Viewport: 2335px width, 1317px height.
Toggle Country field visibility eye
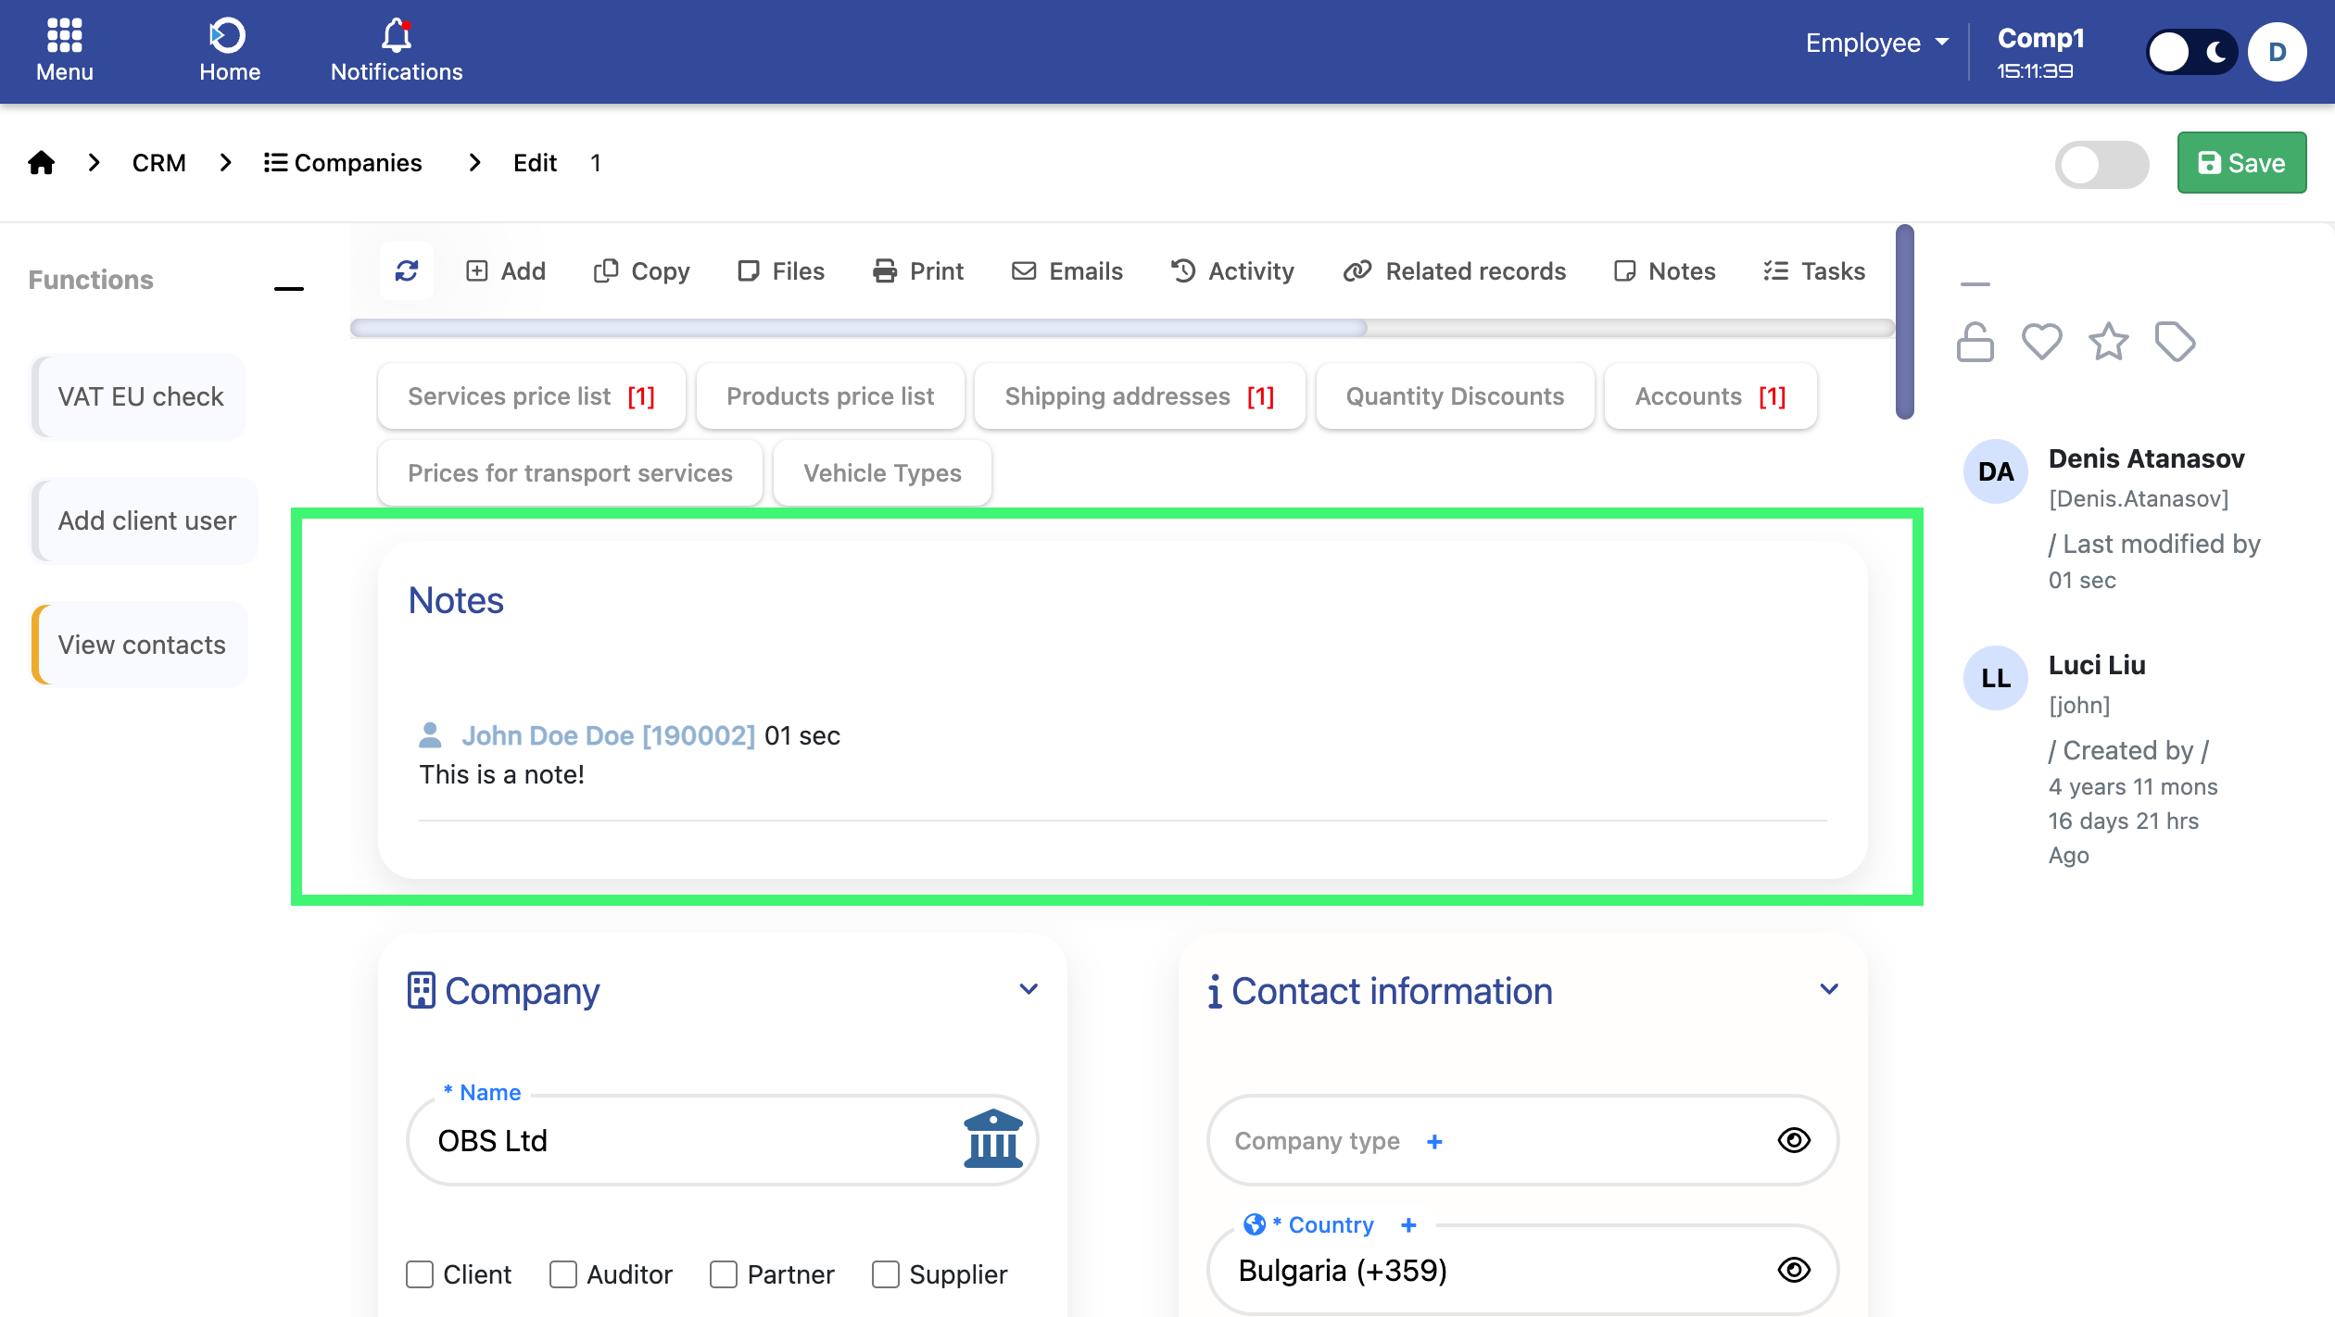1794,1270
